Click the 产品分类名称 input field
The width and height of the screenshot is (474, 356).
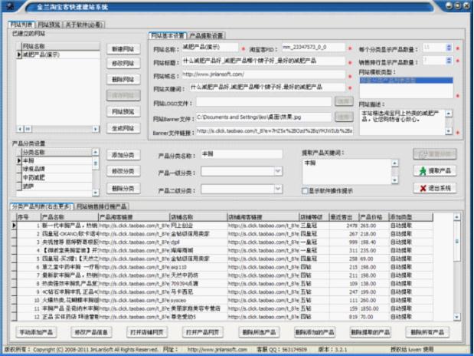242,154
